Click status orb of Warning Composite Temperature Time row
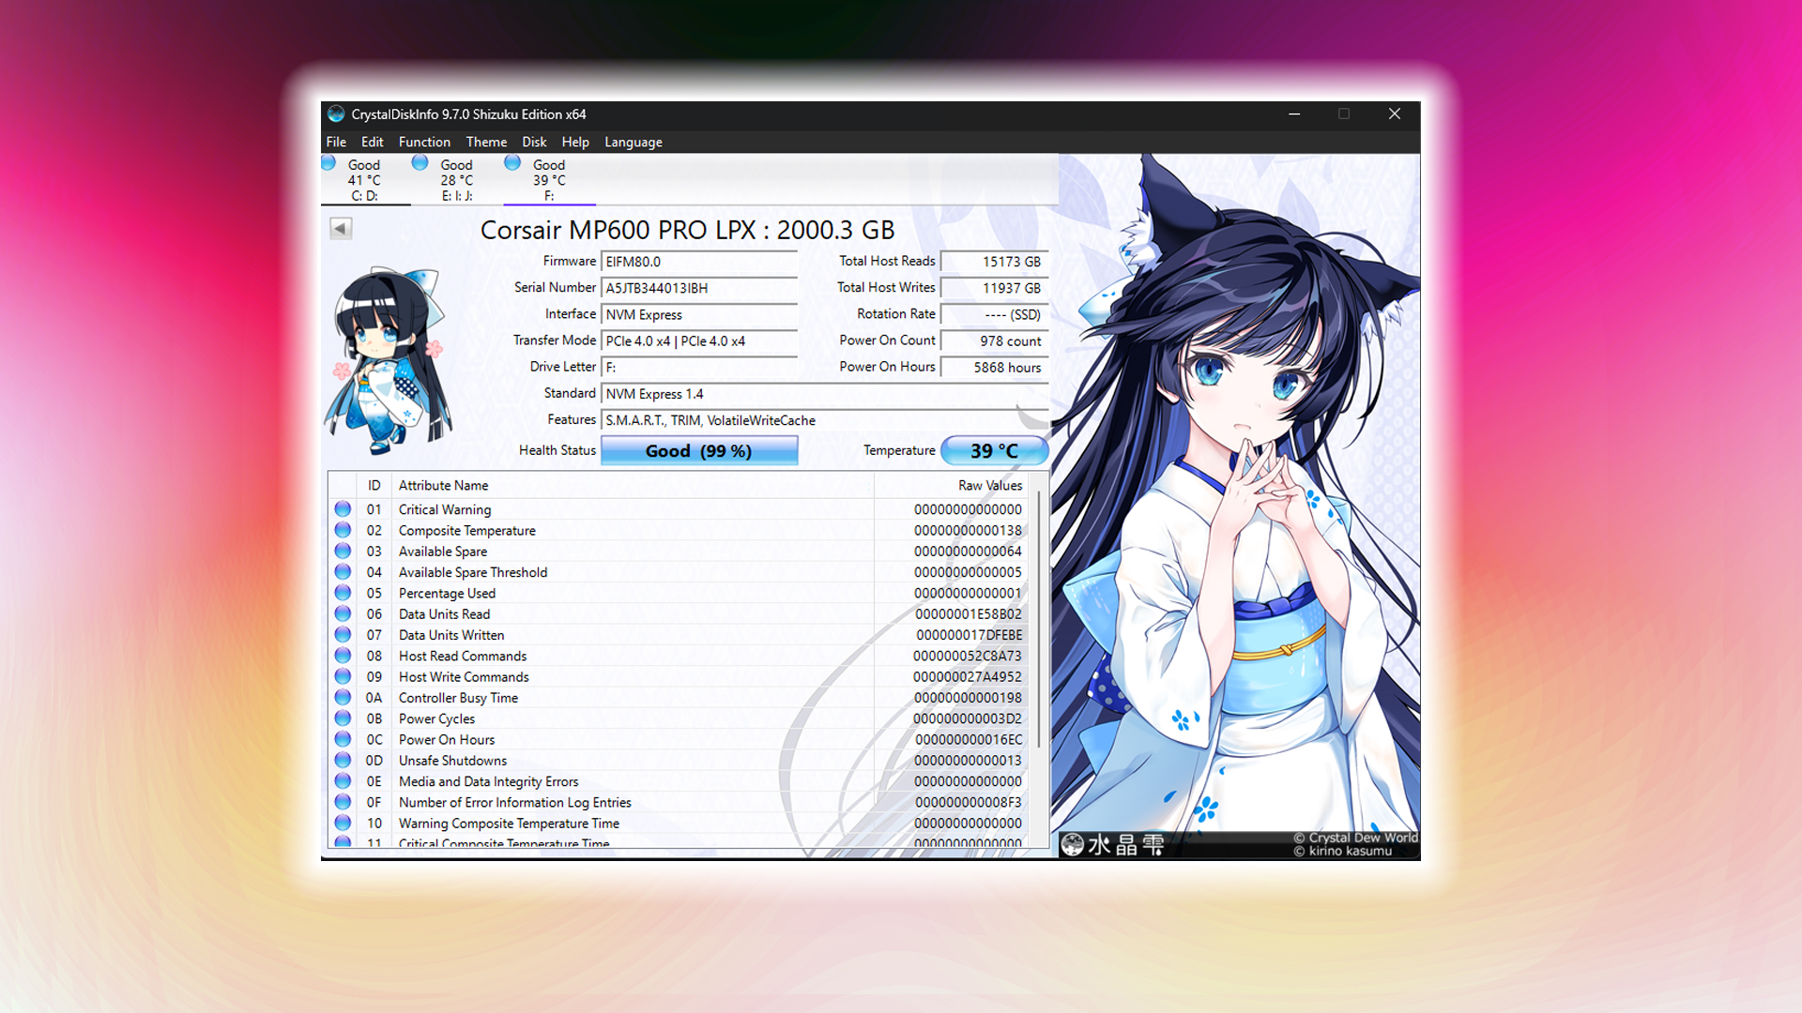 coord(344,824)
